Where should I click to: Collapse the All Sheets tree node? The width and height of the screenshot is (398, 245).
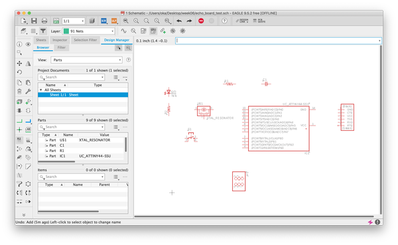tap(41, 90)
